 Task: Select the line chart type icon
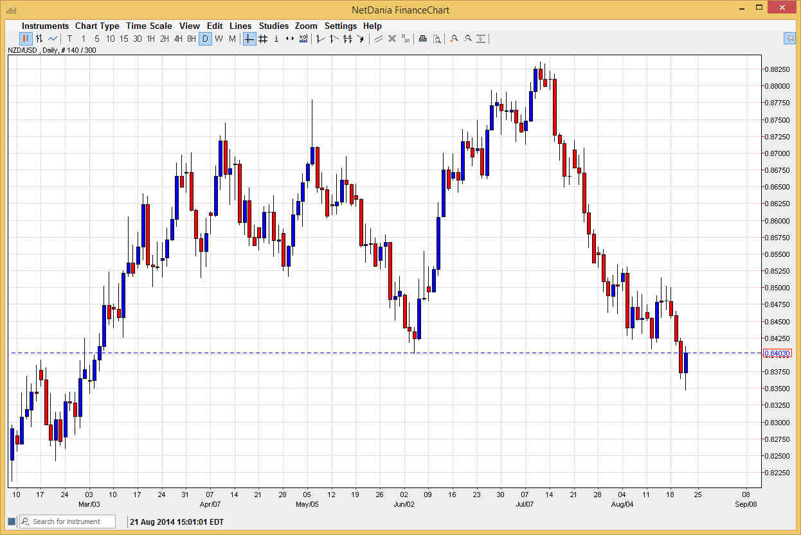tap(53, 39)
